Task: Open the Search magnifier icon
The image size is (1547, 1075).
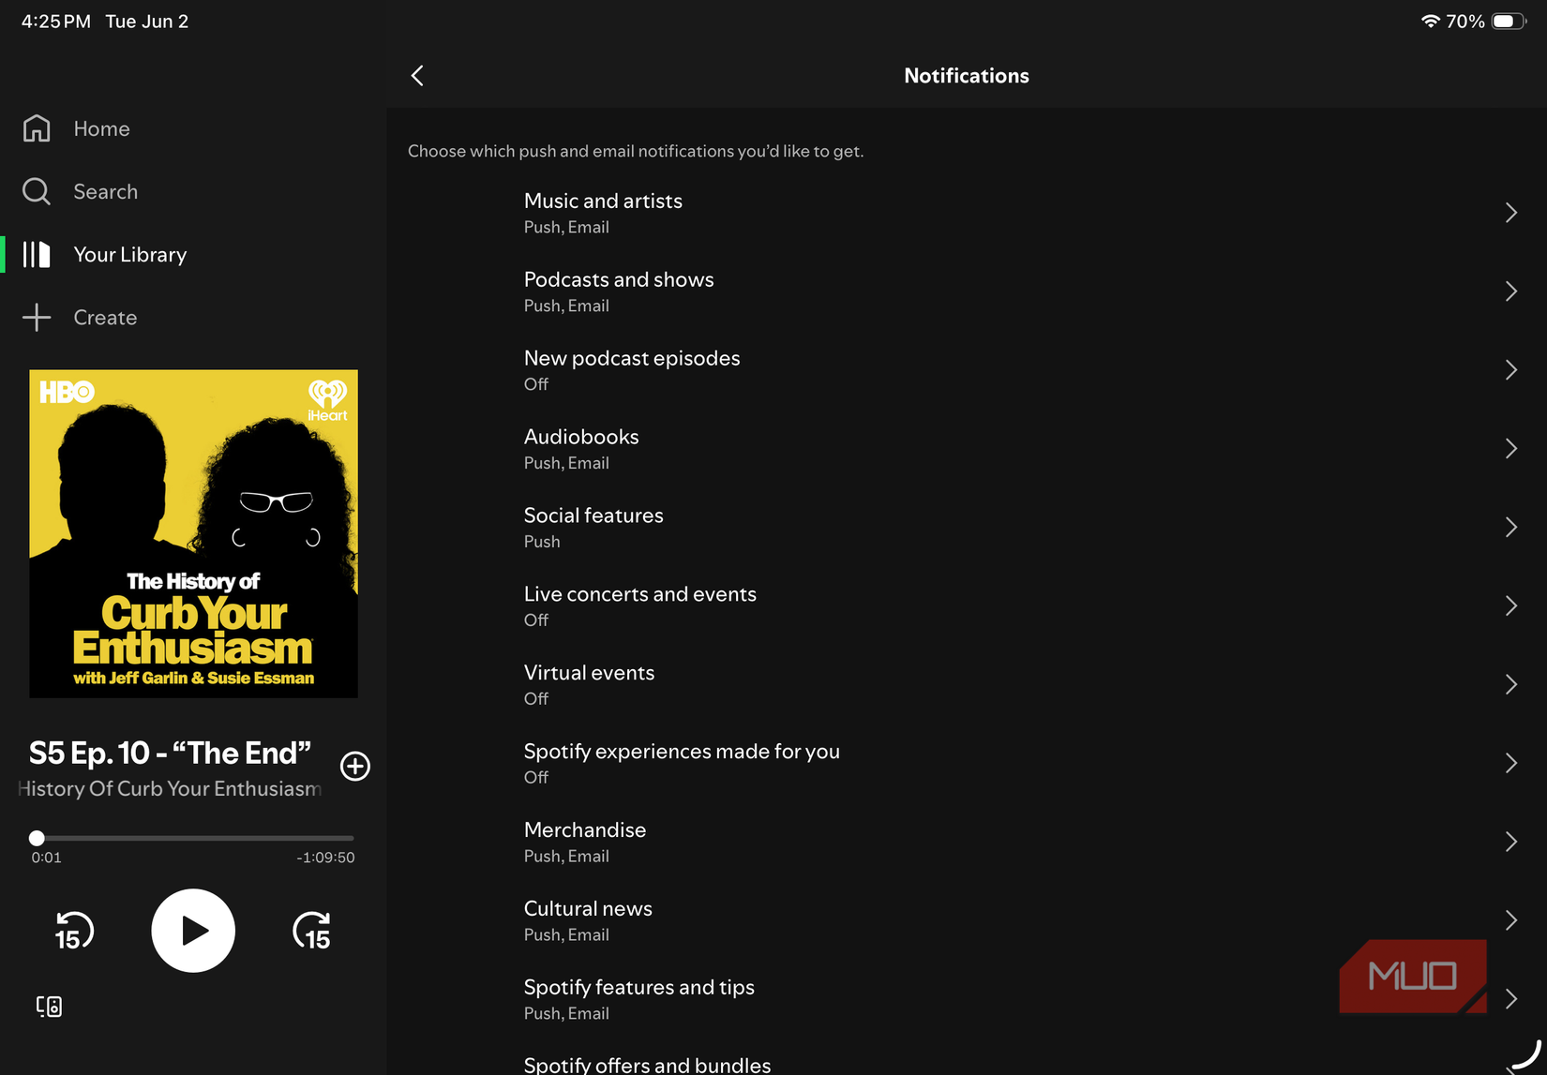Action: click(x=37, y=191)
